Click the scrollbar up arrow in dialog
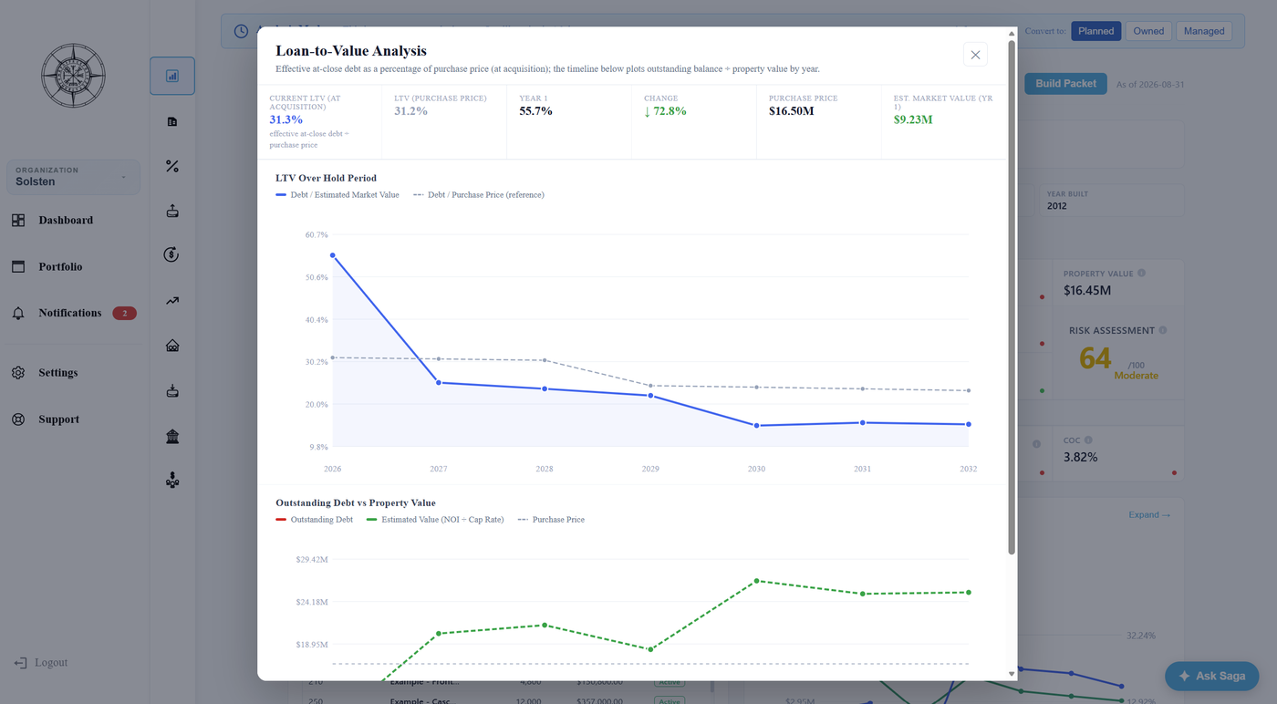The image size is (1277, 704). click(x=1012, y=34)
